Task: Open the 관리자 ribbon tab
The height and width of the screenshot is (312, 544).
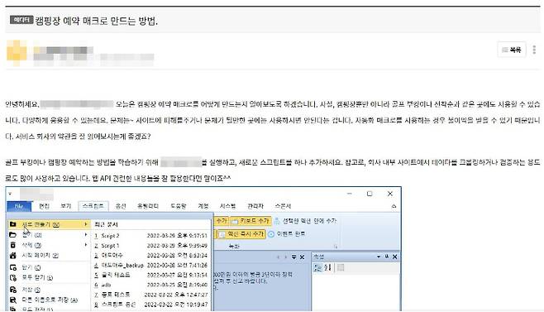Action: [x=255, y=206]
